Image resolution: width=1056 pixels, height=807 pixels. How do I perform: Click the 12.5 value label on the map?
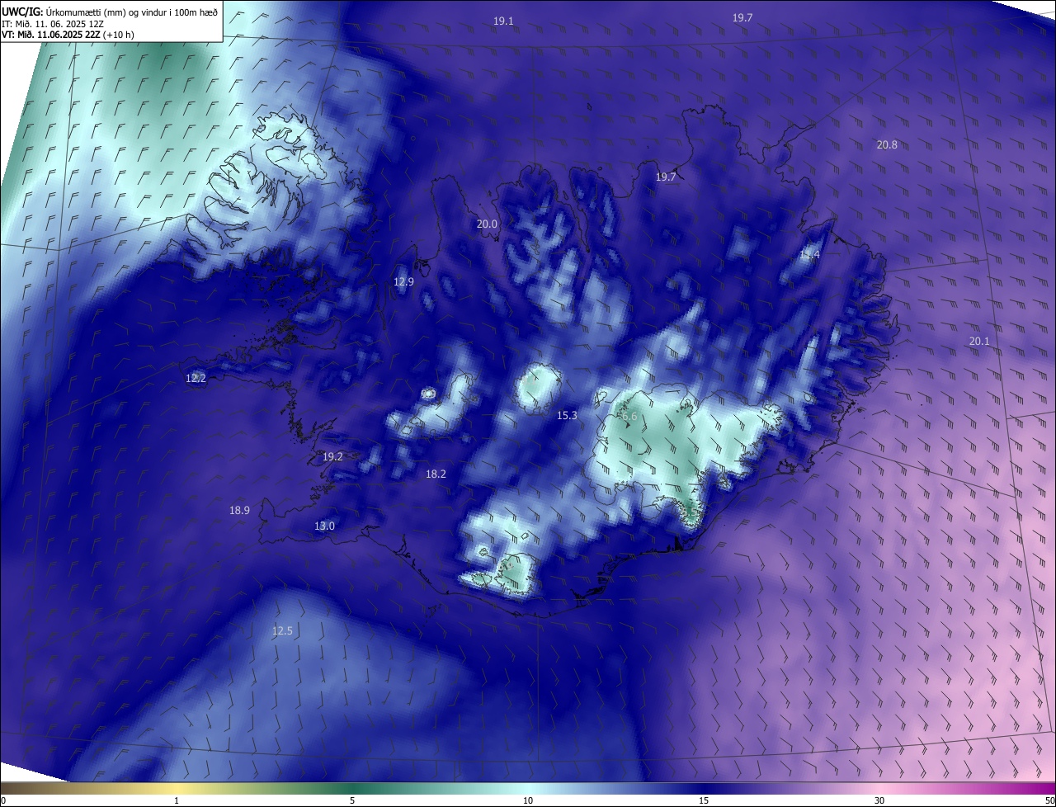click(282, 631)
